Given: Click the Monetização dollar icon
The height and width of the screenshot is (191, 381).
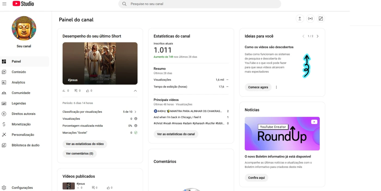Looking at the screenshot, I should coord(4,124).
